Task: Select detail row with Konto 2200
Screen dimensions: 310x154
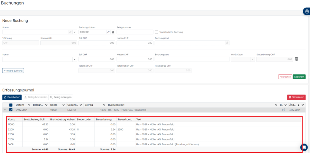Action: click(x=154, y=134)
